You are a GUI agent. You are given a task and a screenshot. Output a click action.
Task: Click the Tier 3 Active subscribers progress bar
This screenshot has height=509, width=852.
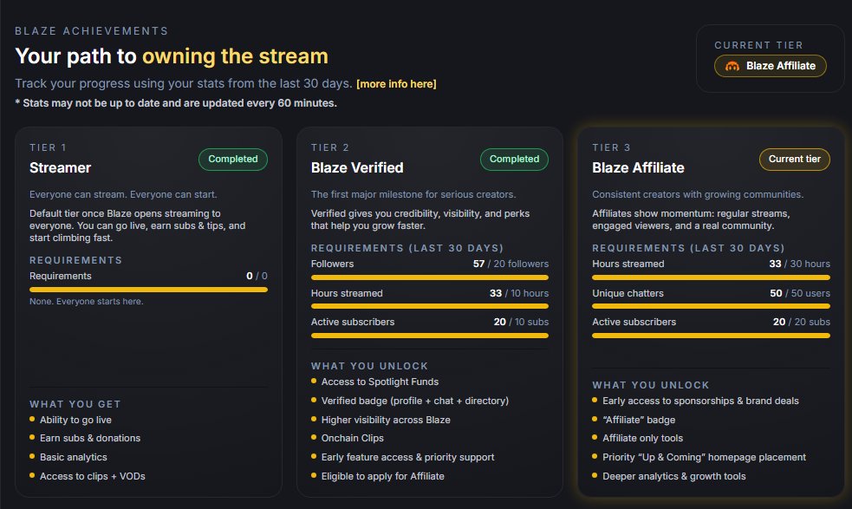click(x=712, y=336)
